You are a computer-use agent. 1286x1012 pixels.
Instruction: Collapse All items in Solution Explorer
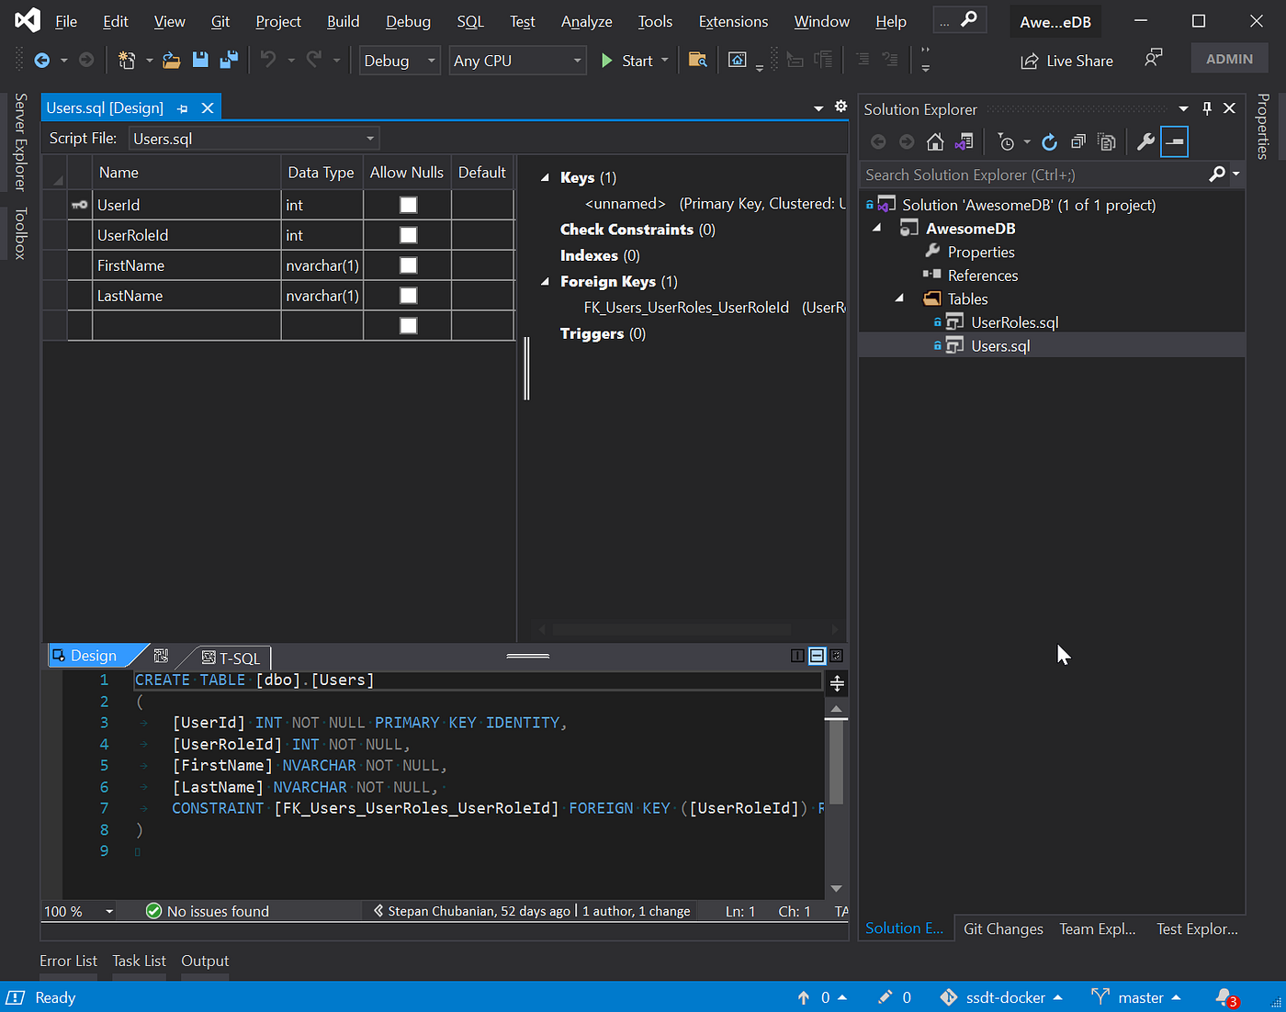pos(1078,141)
